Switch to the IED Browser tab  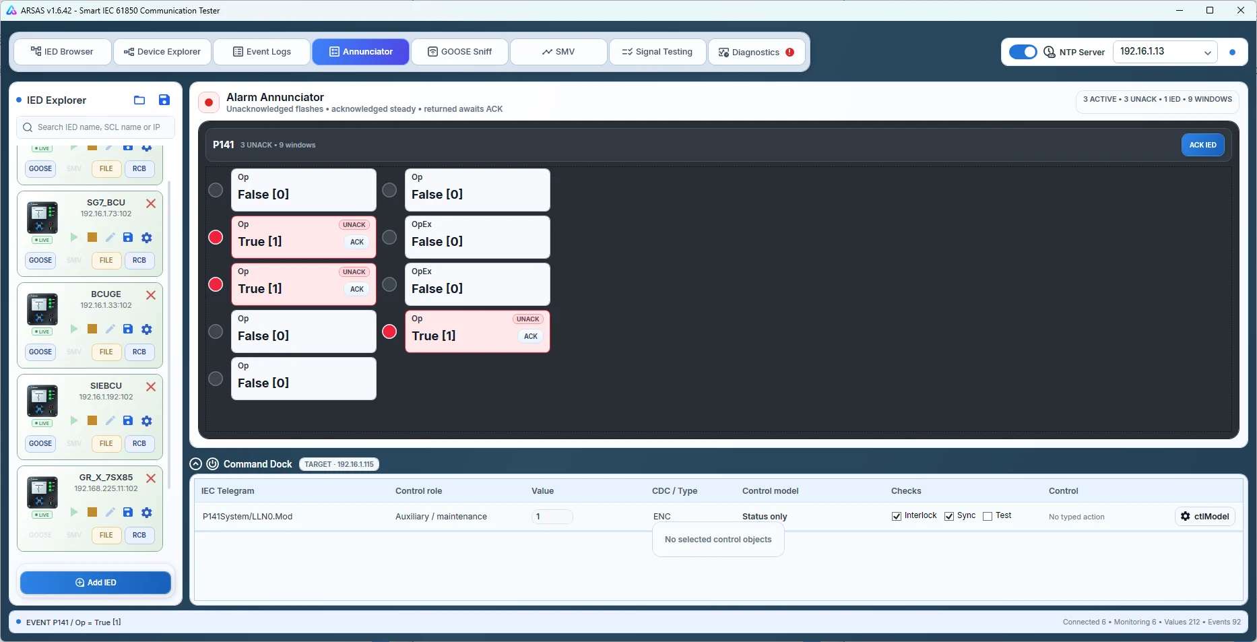click(x=63, y=52)
